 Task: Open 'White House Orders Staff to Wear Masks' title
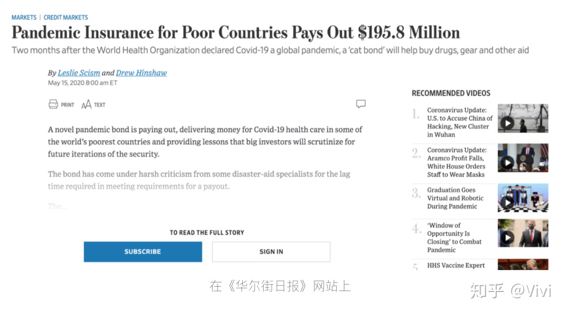[x=456, y=162]
